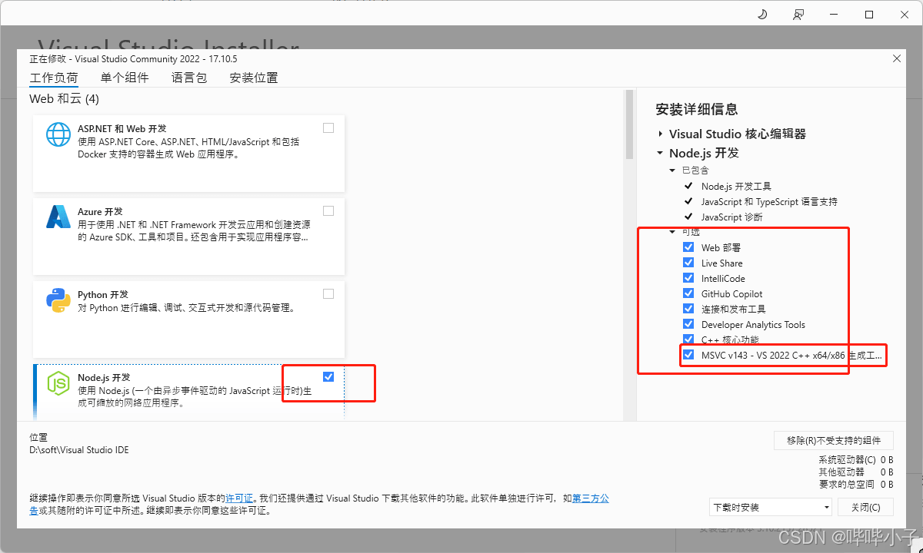Switch to the 单个组件 tab
The width and height of the screenshot is (923, 553).
click(x=125, y=78)
